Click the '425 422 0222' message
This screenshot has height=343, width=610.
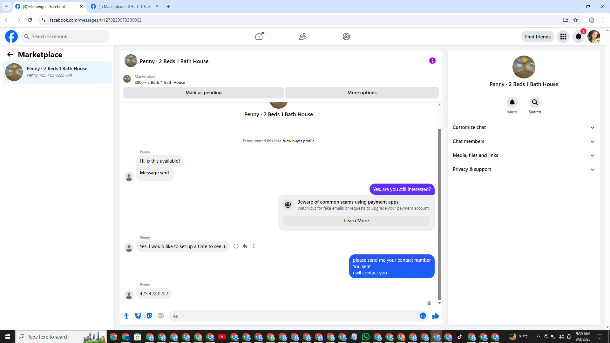coord(154,294)
